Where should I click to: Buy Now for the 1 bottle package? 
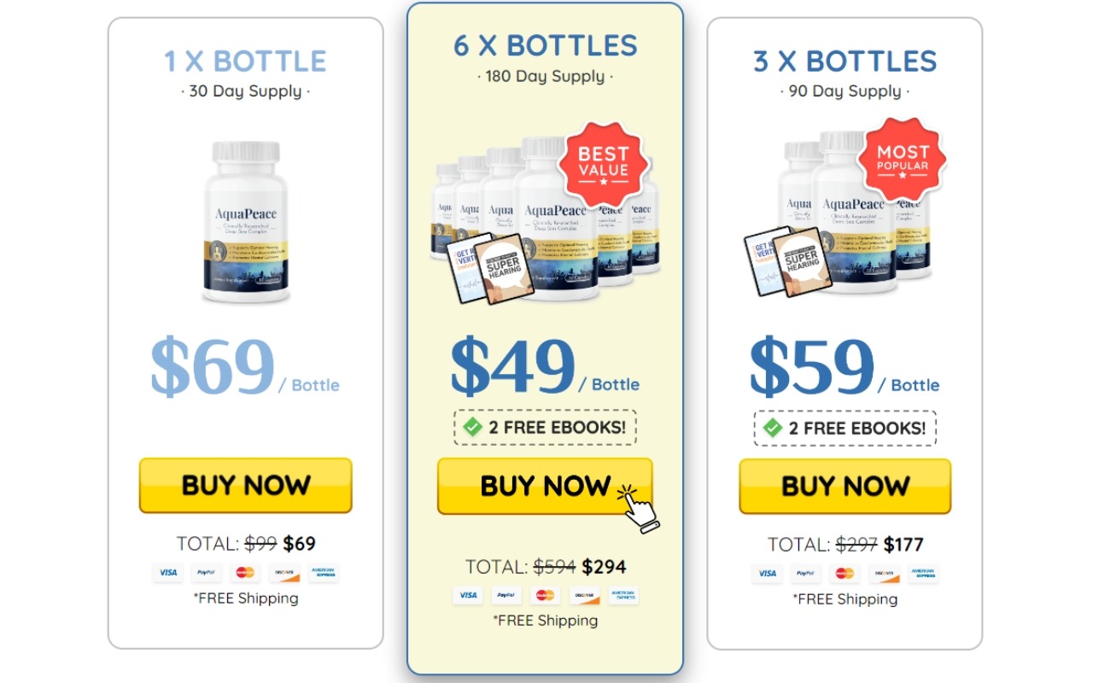(x=246, y=486)
